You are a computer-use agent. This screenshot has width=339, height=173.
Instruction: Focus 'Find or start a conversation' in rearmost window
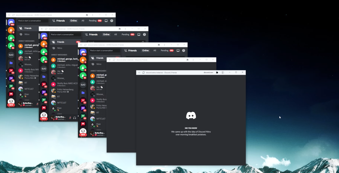point(33,21)
